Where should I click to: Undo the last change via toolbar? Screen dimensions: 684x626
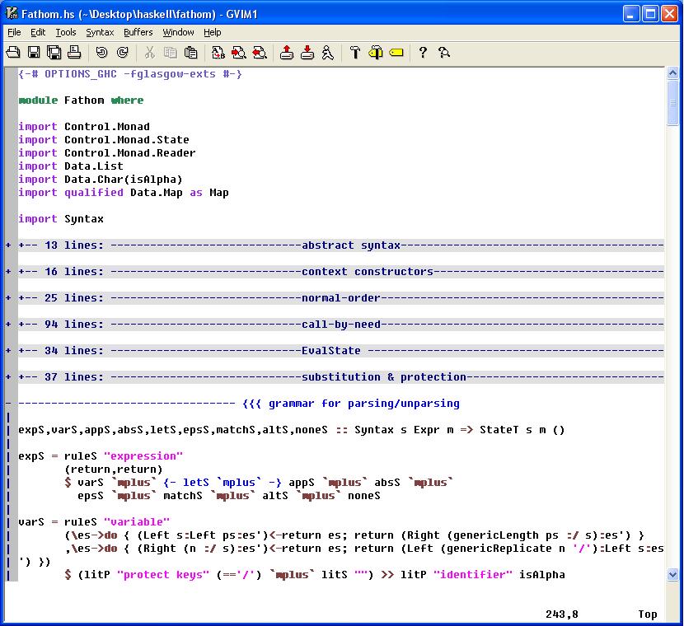(101, 53)
